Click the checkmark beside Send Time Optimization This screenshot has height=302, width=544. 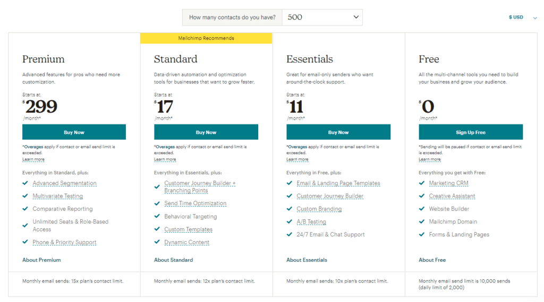[x=157, y=203]
